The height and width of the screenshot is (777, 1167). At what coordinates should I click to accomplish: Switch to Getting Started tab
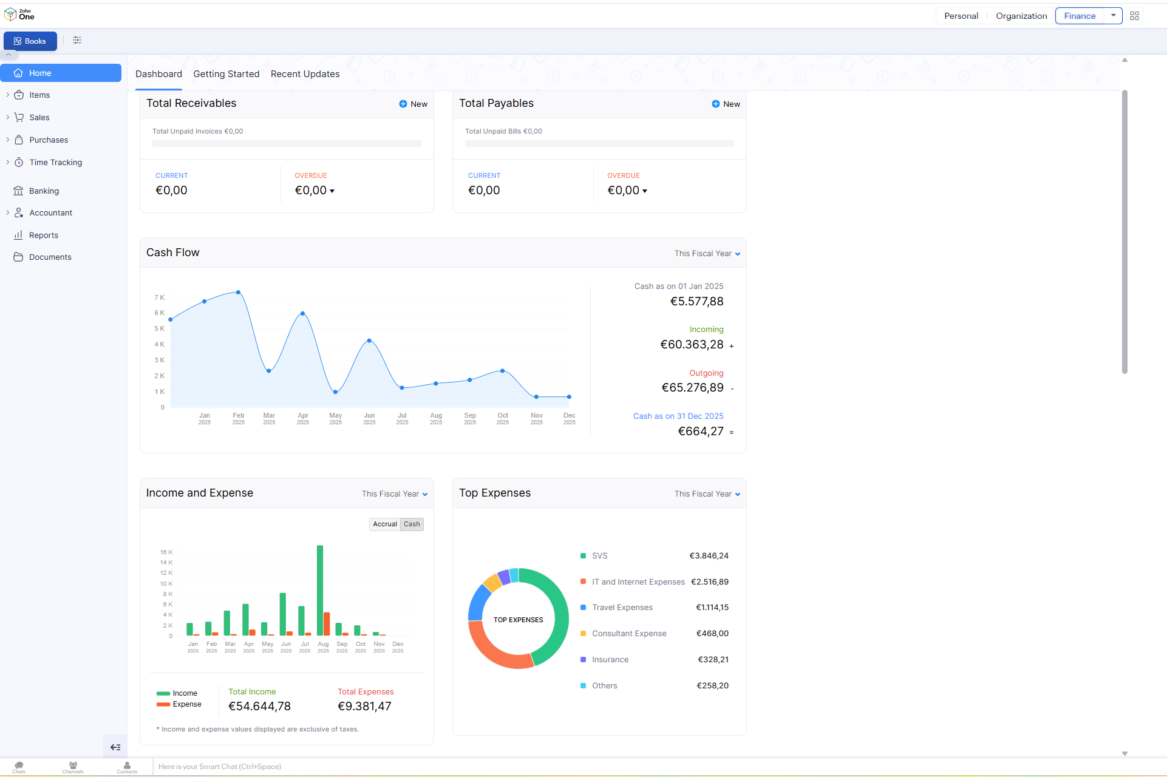226,74
